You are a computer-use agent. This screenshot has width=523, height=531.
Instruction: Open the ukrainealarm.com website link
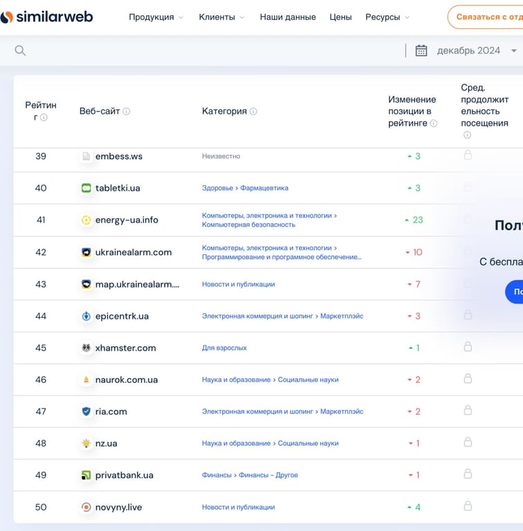[x=134, y=252]
